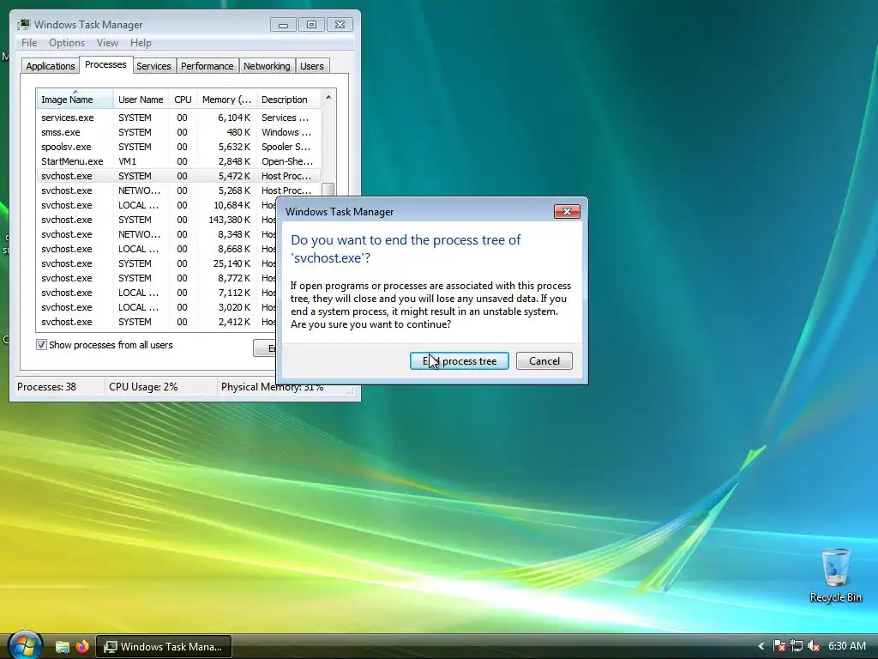The image size is (878, 659).
Task: Open the Windows Start orb
Action: click(x=25, y=645)
